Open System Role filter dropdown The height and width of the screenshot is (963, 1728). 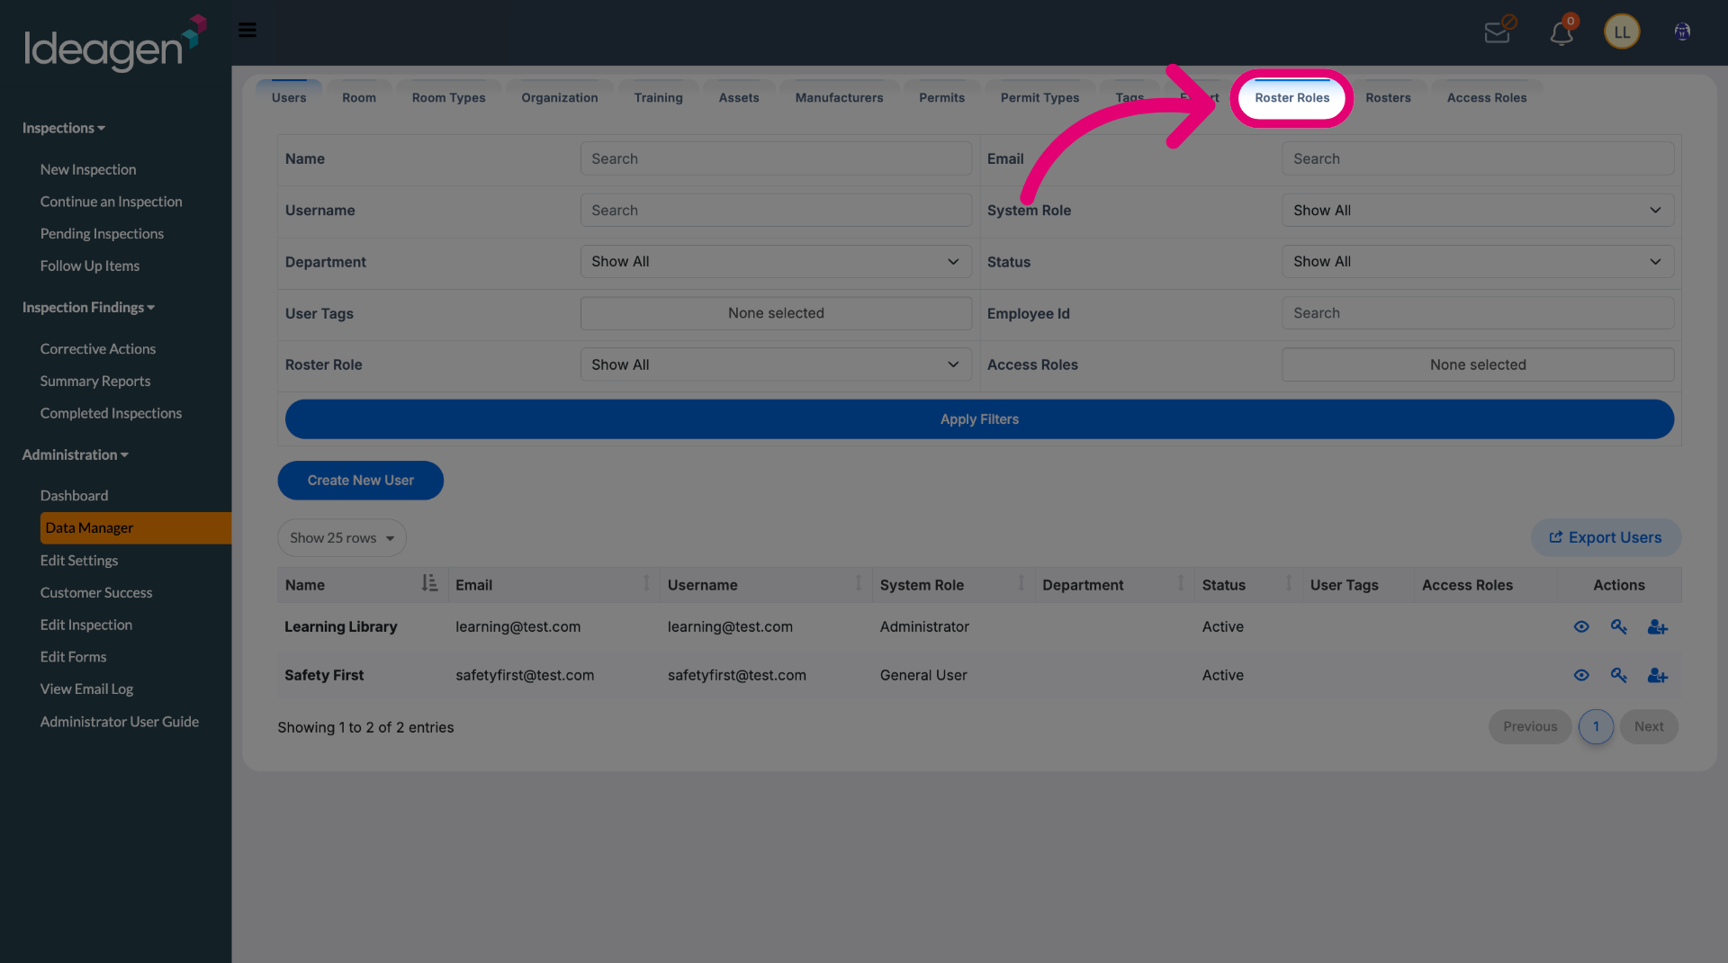1478,211
